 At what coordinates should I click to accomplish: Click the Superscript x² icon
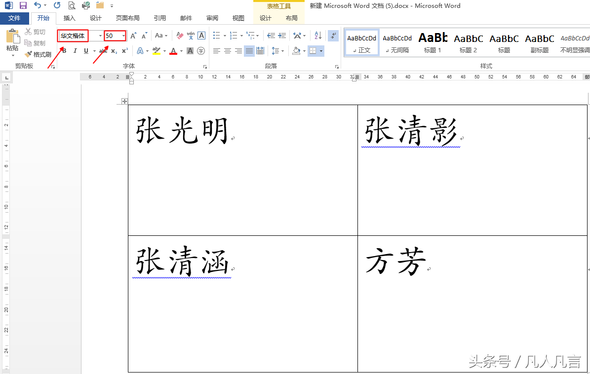point(125,51)
